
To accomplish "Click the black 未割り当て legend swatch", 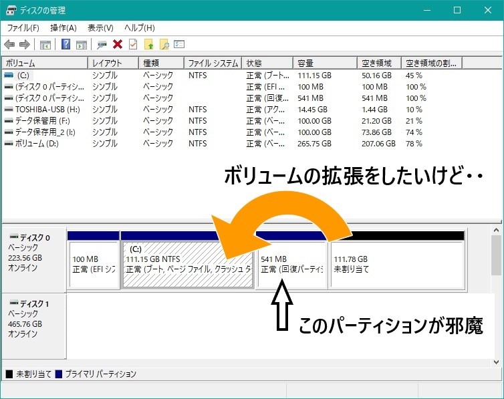I will [9, 374].
